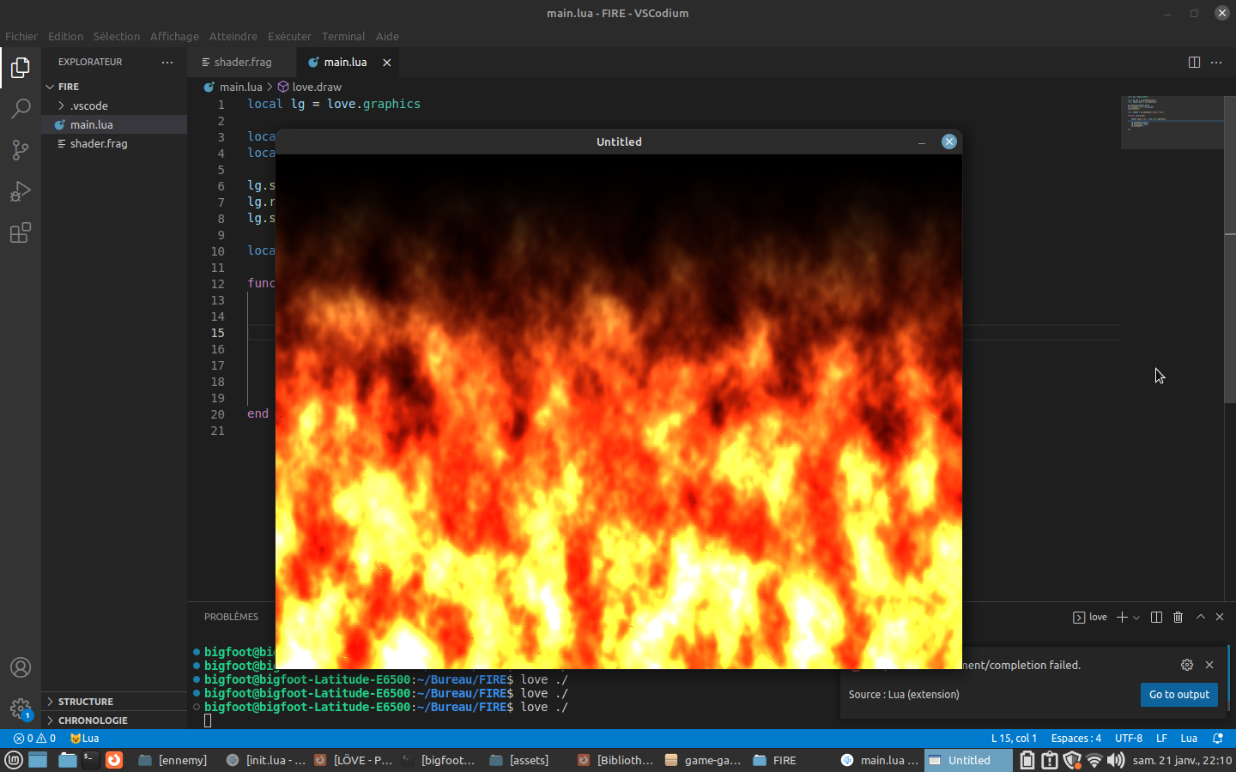Screen dimensions: 1236x772
Task: Open main.lua in explorer tree
Action: (x=114, y=124)
